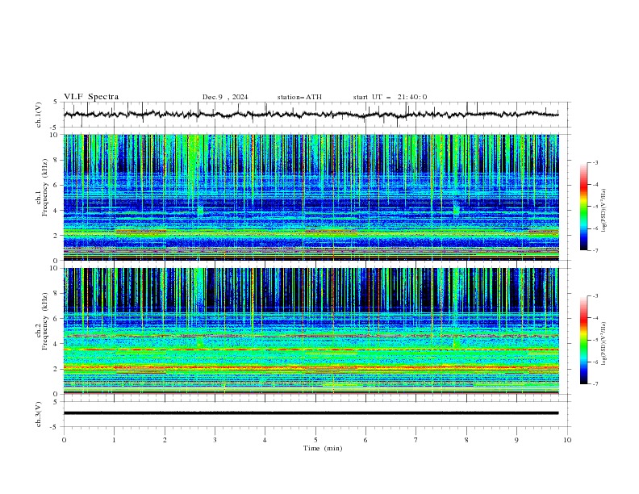Click the "ch.2 Frequency (kHz)" axis label
The height and width of the screenshot is (494, 639).
click(42, 320)
